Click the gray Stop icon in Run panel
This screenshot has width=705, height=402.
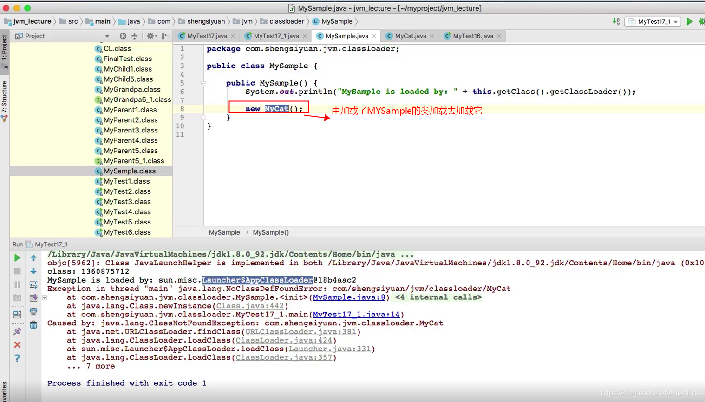click(x=17, y=271)
